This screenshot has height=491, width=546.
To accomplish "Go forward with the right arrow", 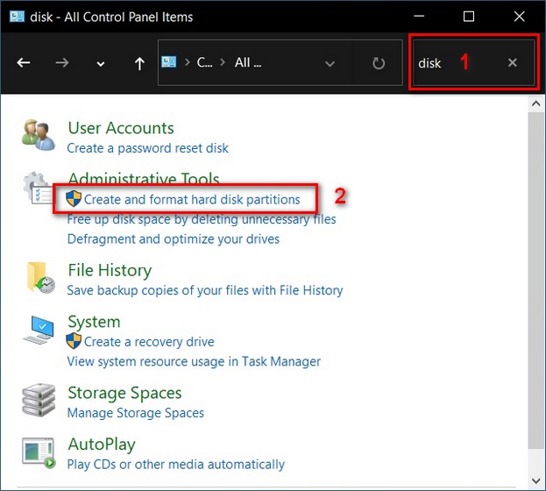I will (62, 63).
